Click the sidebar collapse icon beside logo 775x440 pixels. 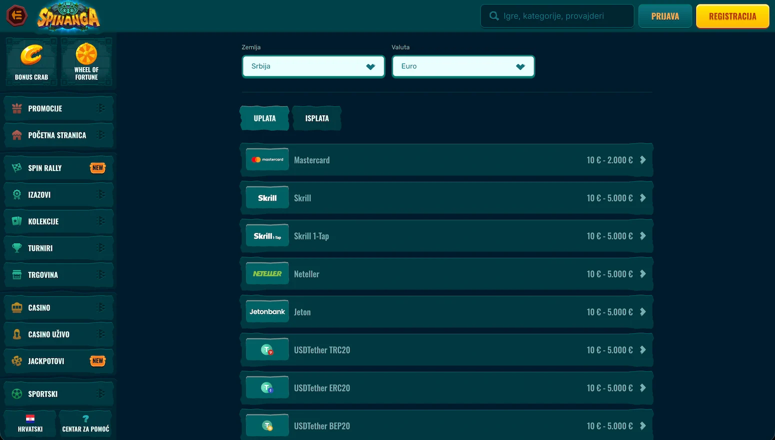click(x=16, y=16)
